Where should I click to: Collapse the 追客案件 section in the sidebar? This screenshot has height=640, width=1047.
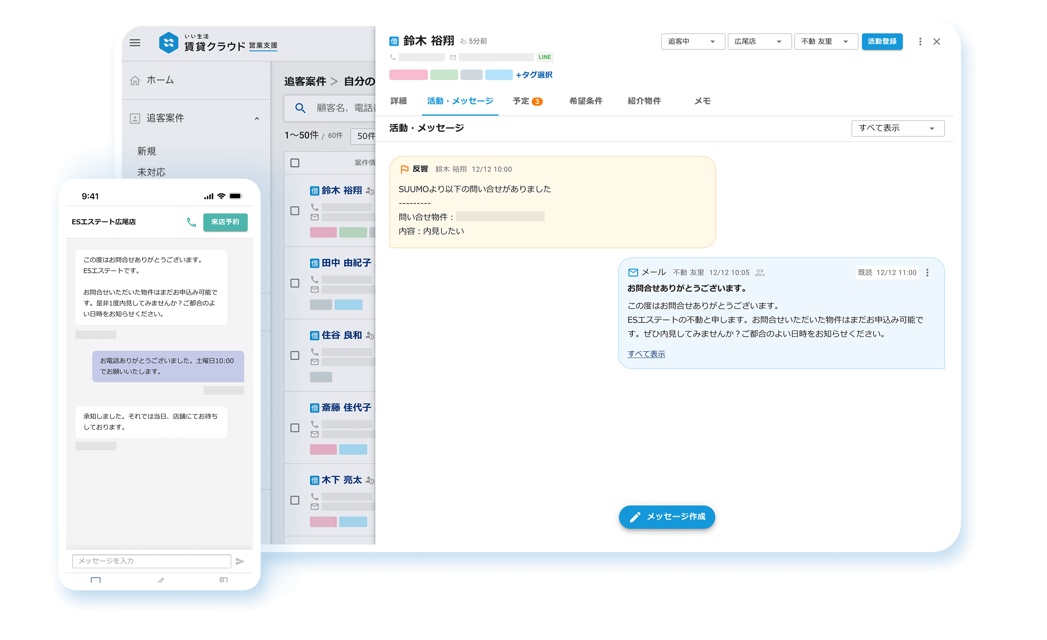[257, 118]
